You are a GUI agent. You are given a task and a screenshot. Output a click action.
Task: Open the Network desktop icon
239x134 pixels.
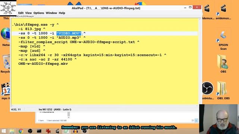point(5,37)
